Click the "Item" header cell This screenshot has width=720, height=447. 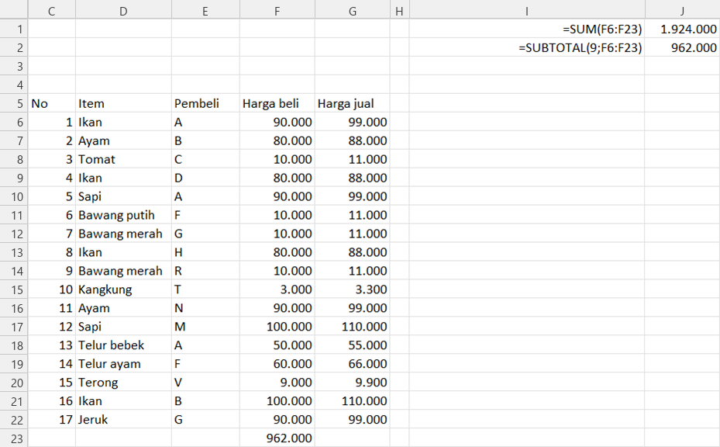pyautogui.click(x=123, y=103)
